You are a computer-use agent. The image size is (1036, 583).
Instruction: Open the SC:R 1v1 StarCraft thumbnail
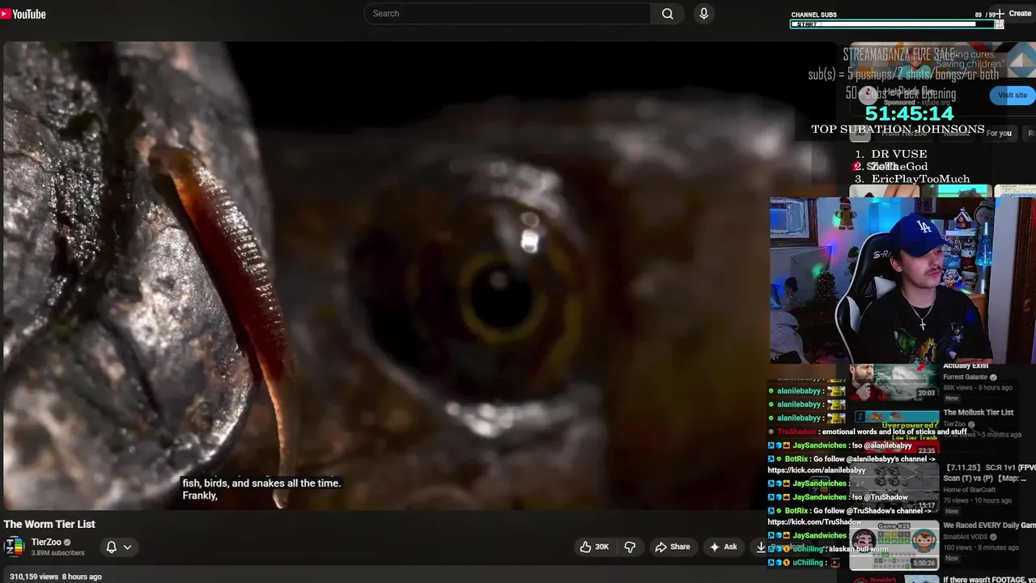tap(894, 487)
